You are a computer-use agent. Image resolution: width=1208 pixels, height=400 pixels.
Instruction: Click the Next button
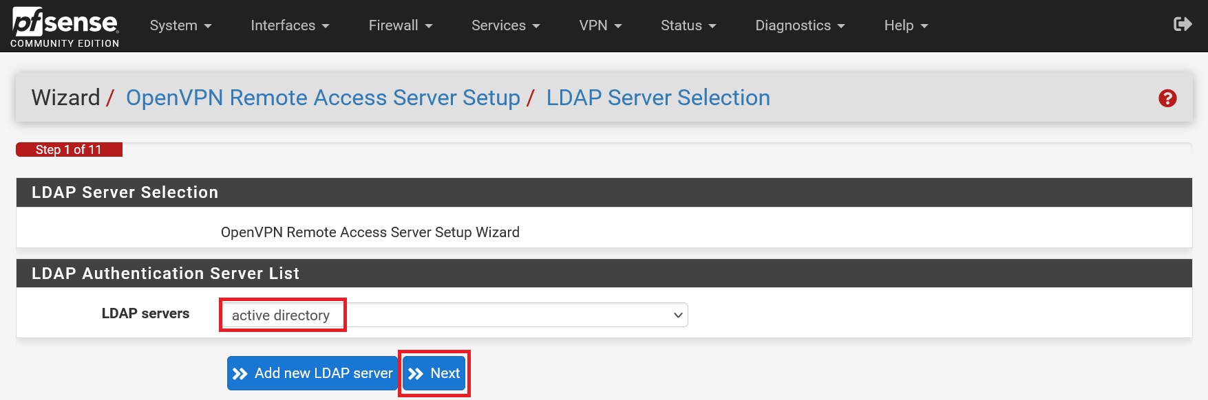434,373
